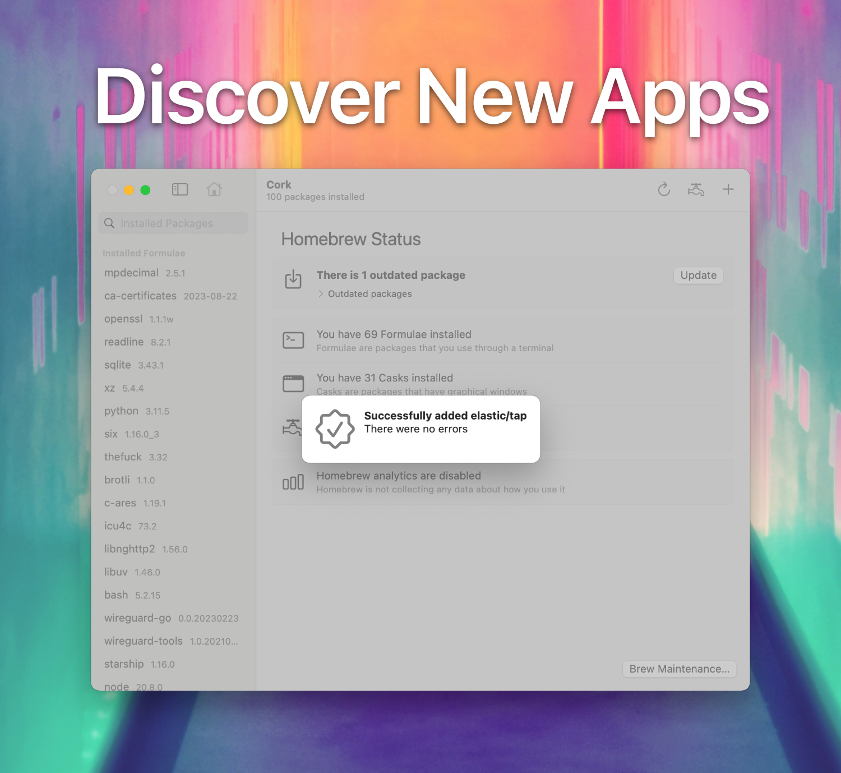Viewport: 841px width, 773px height.
Task: Click the faucet icon behind the success popup
Action: [x=292, y=428]
